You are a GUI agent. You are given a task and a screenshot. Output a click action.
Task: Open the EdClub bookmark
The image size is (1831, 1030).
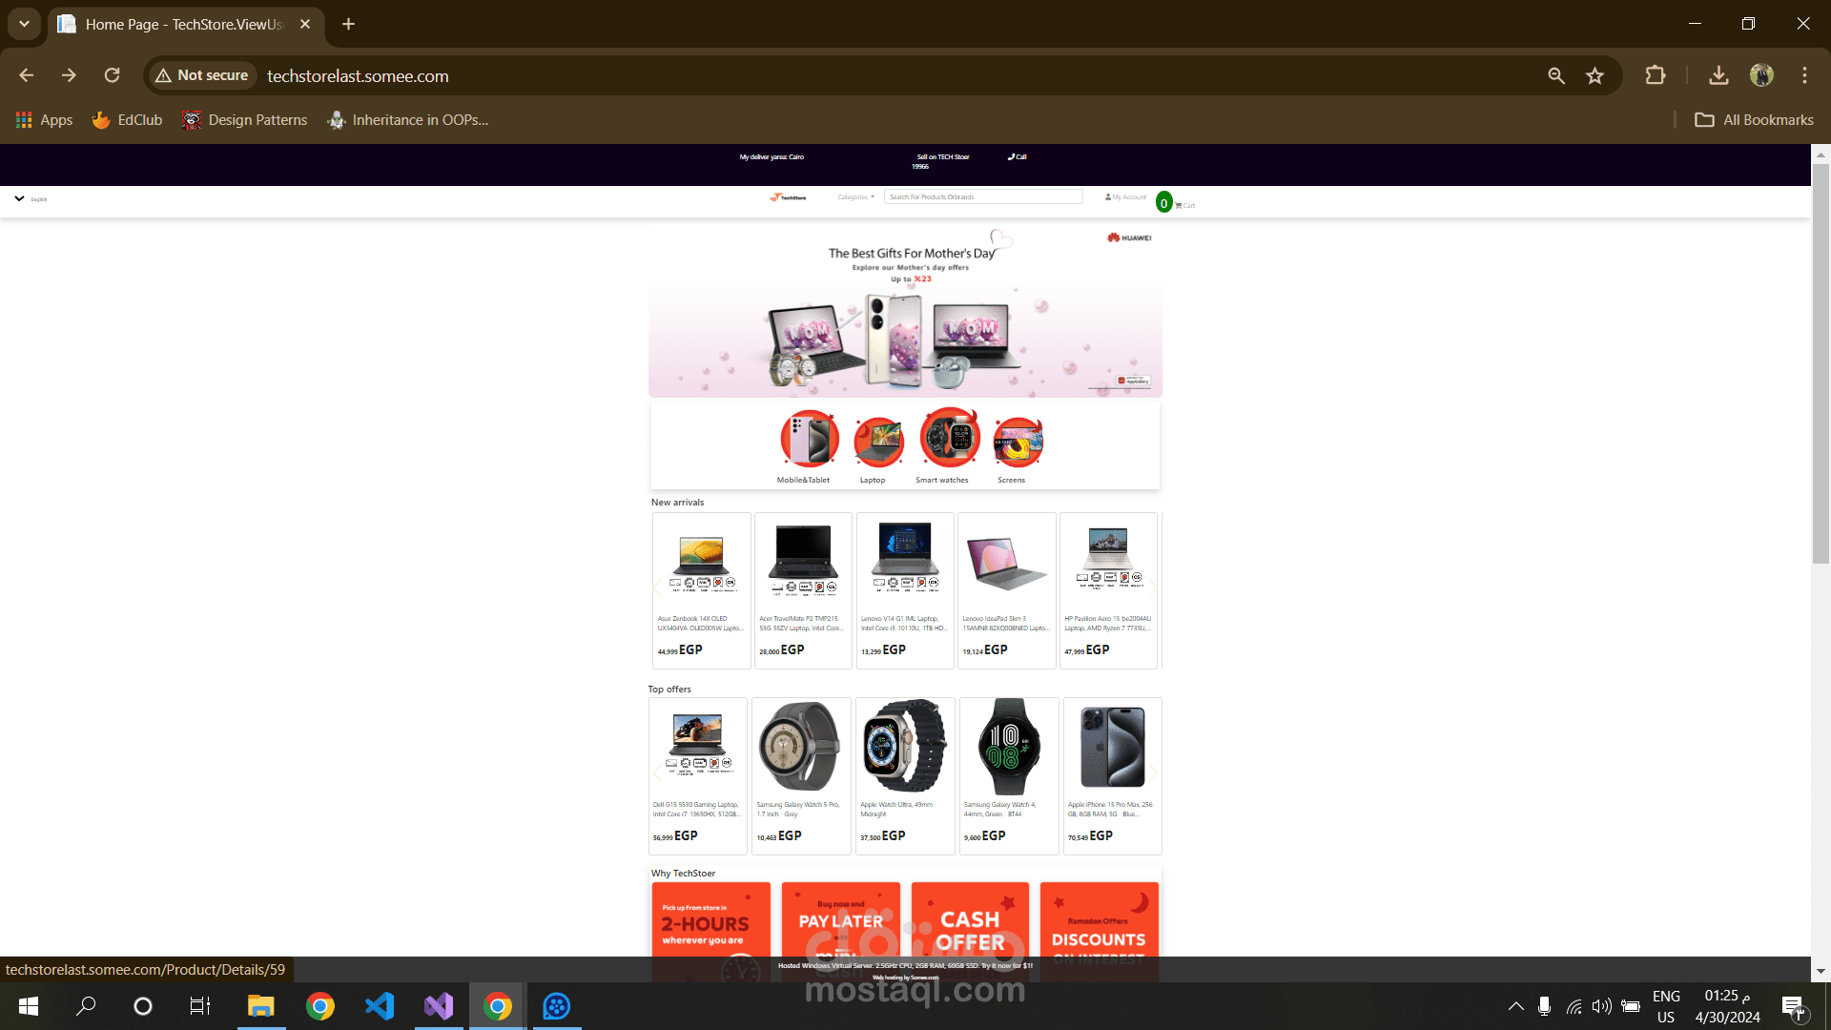point(127,120)
